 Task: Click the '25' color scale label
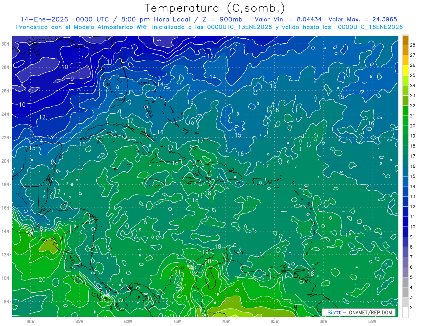413,75
